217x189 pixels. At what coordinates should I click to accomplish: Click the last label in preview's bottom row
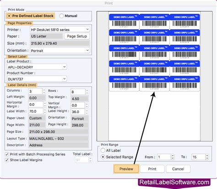(x=184, y=84)
